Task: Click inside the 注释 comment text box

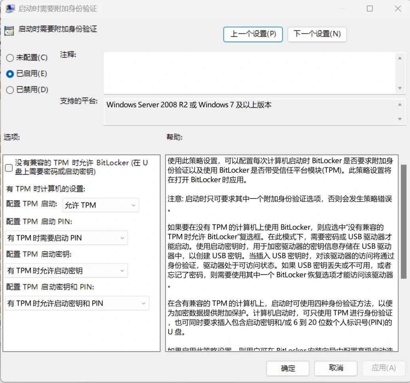Action: coord(250,73)
